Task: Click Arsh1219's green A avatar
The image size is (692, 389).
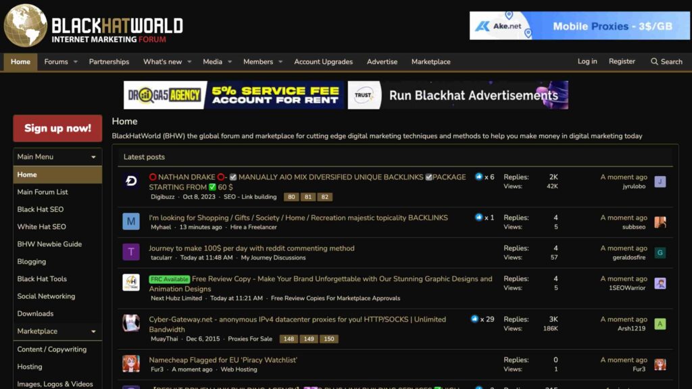Action: pos(660,324)
